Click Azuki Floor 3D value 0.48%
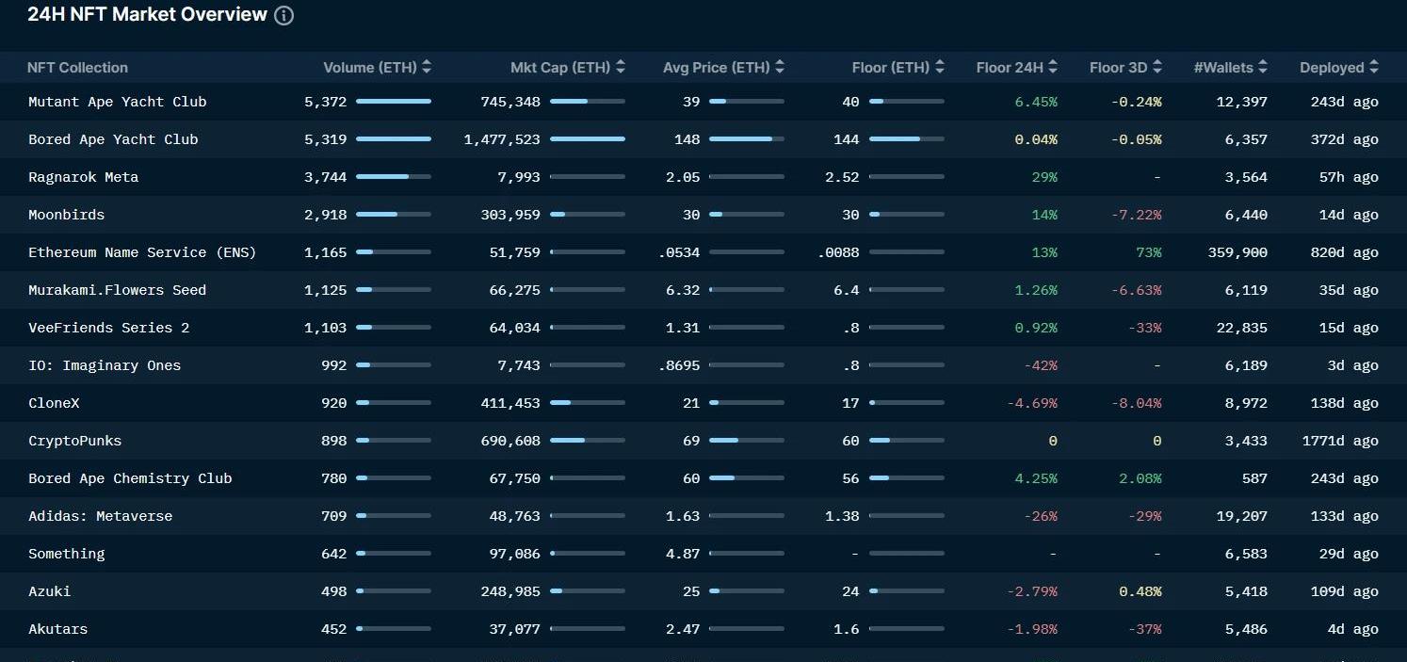The height and width of the screenshot is (662, 1407). tap(1140, 591)
